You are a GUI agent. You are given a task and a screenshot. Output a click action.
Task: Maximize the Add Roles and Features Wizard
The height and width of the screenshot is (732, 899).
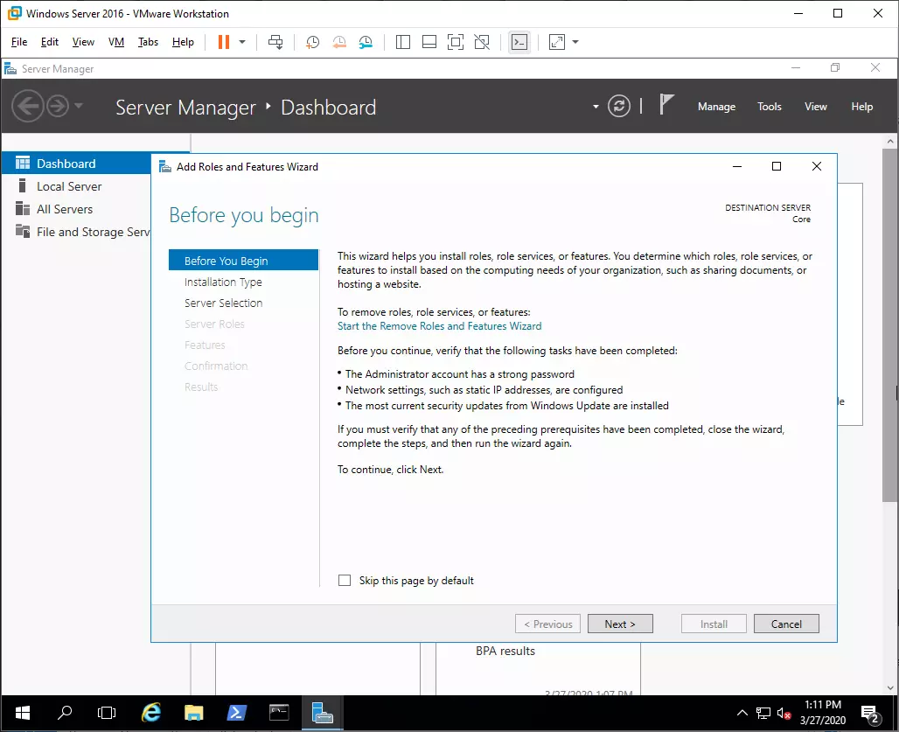click(777, 166)
